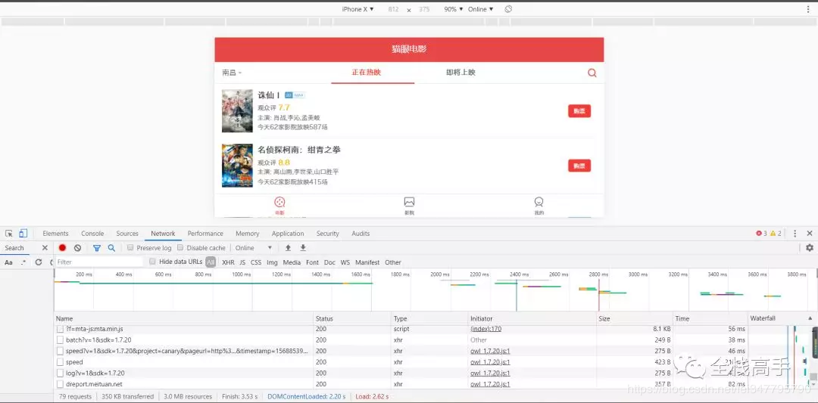
Task: Click the Filter input field
Action: coord(99,262)
